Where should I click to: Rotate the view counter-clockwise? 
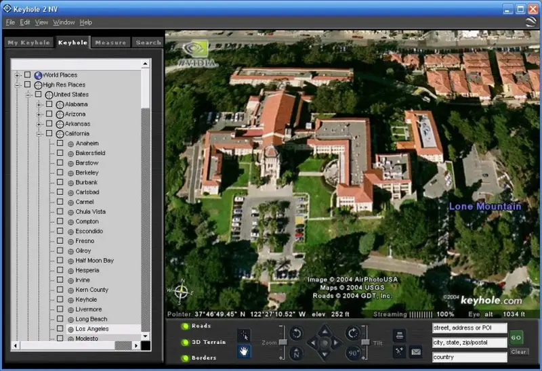[296, 333]
